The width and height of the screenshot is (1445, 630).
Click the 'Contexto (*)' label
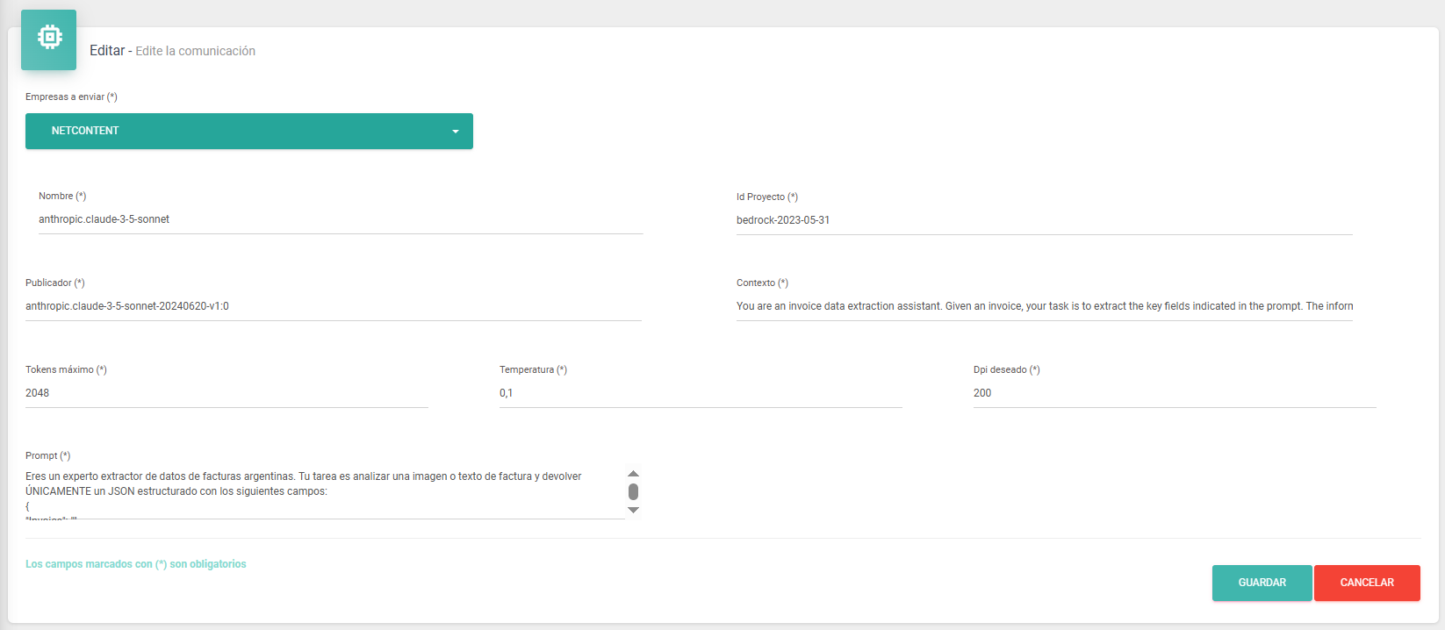point(763,283)
